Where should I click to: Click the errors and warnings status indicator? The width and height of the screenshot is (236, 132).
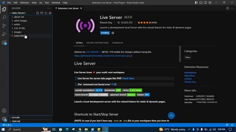point(7,125)
